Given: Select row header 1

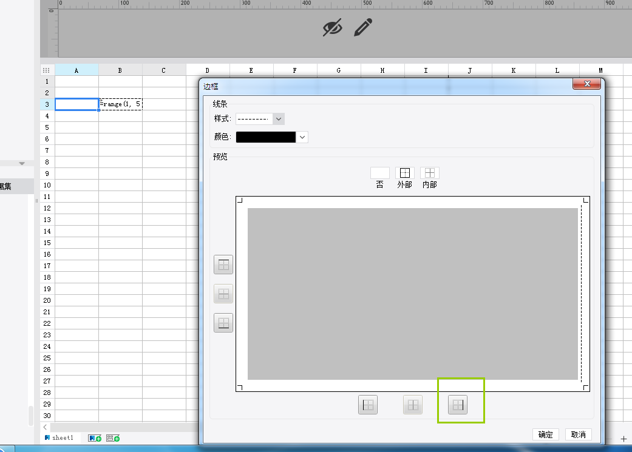Looking at the screenshot, I should (x=47, y=81).
